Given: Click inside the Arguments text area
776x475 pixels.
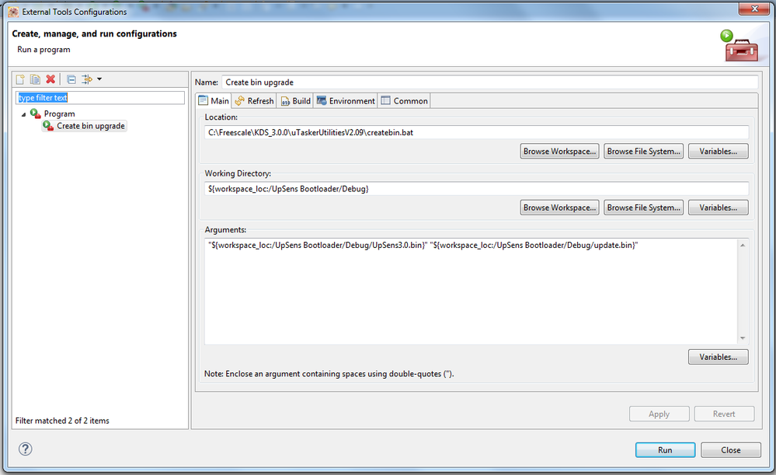Looking at the screenshot, I should pyautogui.click(x=471, y=292).
